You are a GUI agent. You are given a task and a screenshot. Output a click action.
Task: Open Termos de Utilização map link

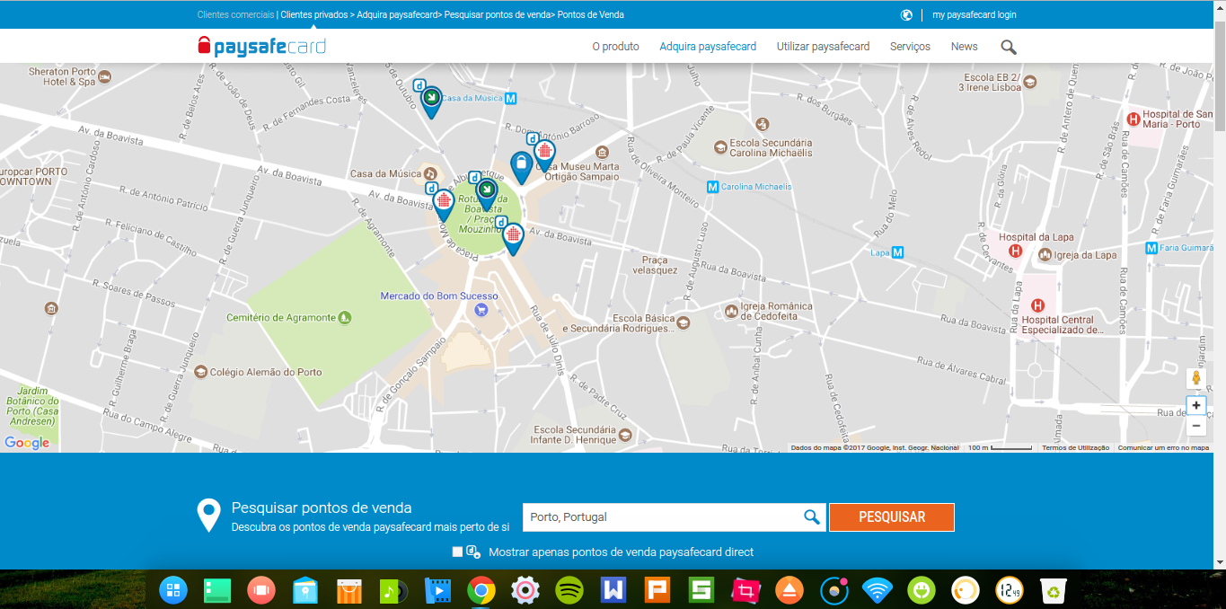click(x=1075, y=447)
